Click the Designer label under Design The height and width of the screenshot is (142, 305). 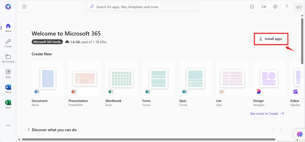259,105
